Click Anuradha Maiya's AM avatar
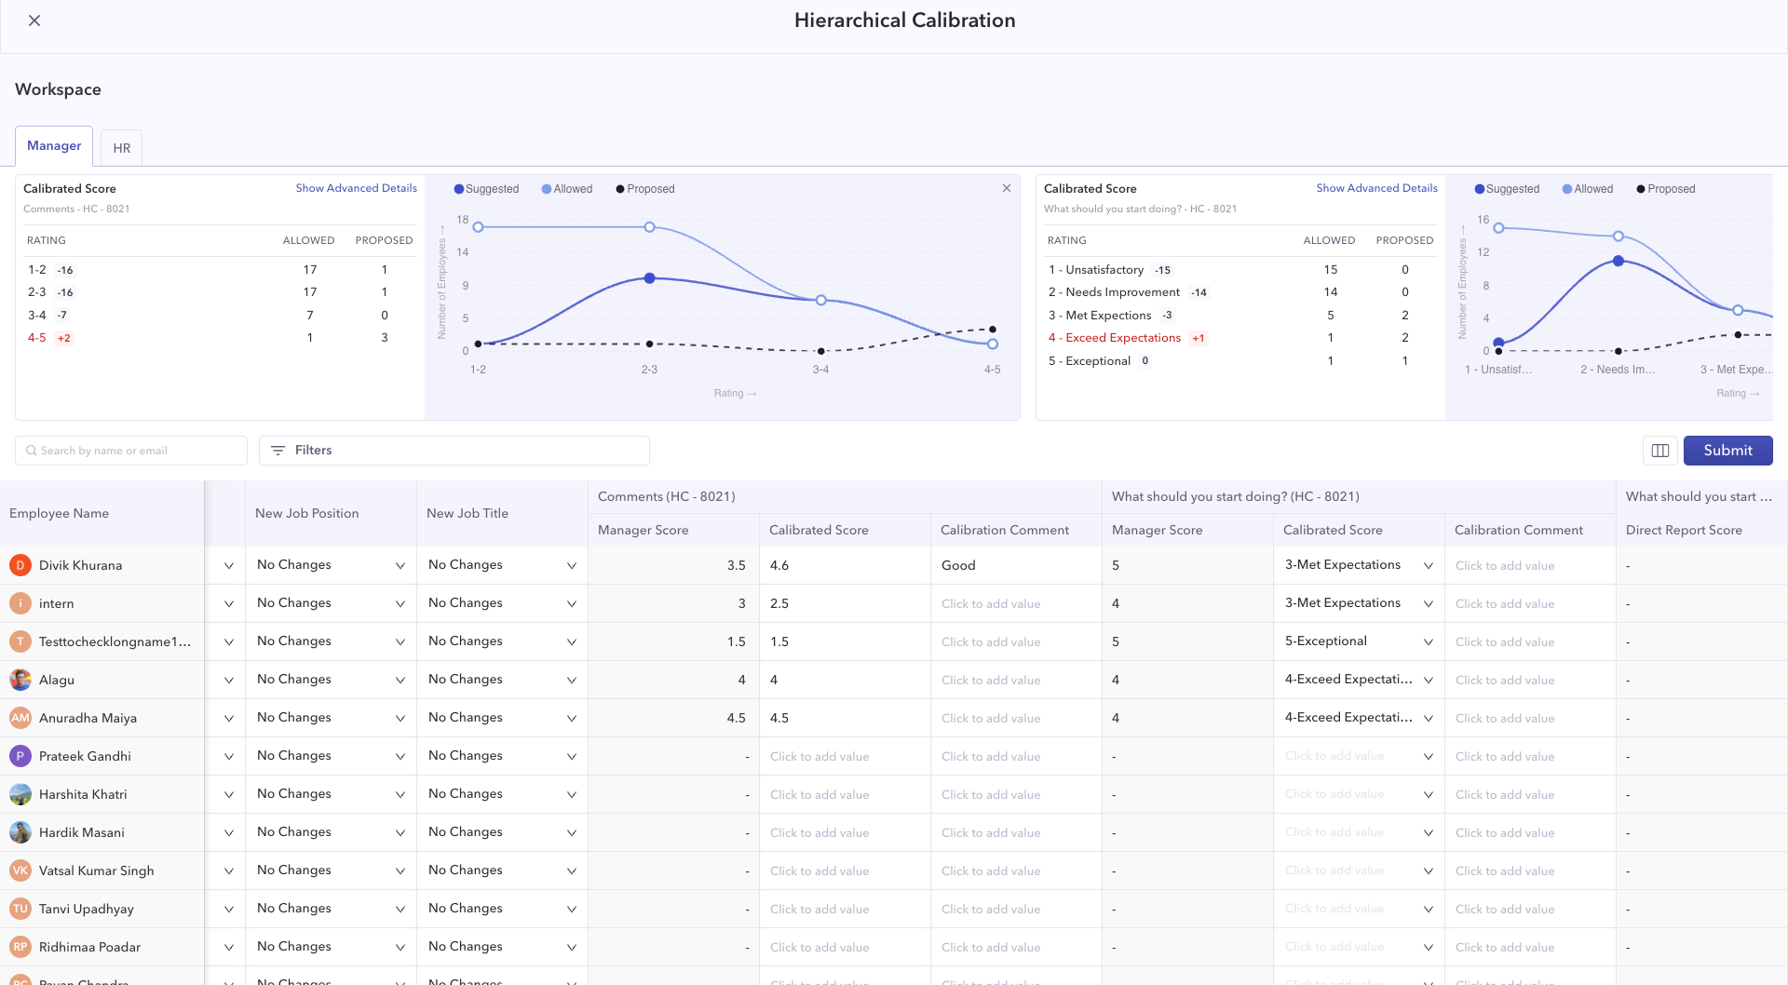Image resolution: width=1788 pixels, height=985 pixels. (x=20, y=718)
